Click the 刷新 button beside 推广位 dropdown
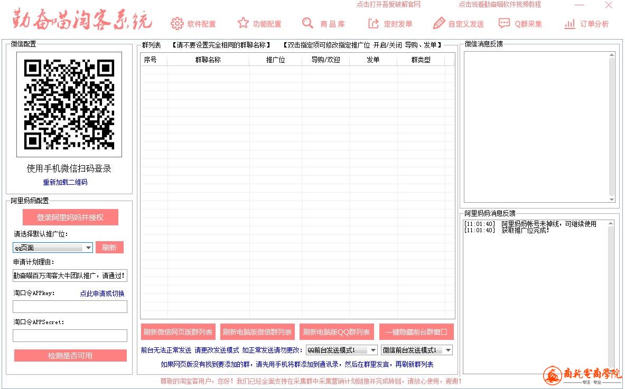Screen dimensions: 625x389 pyautogui.click(x=109, y=248)
